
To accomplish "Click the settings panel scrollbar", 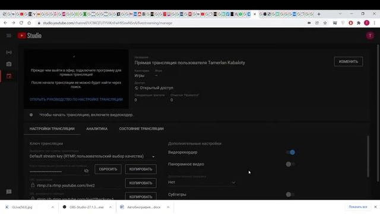I will tap(368, 156).
